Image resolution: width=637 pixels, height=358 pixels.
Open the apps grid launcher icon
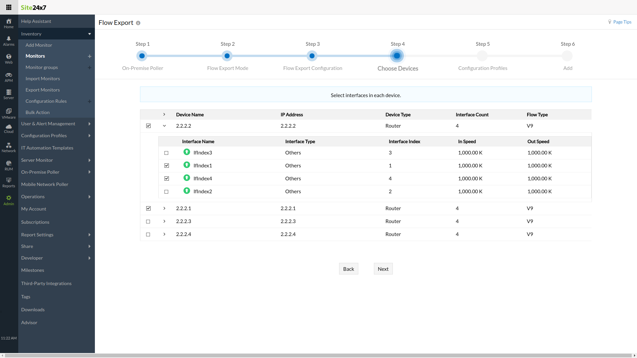point(9,7)
